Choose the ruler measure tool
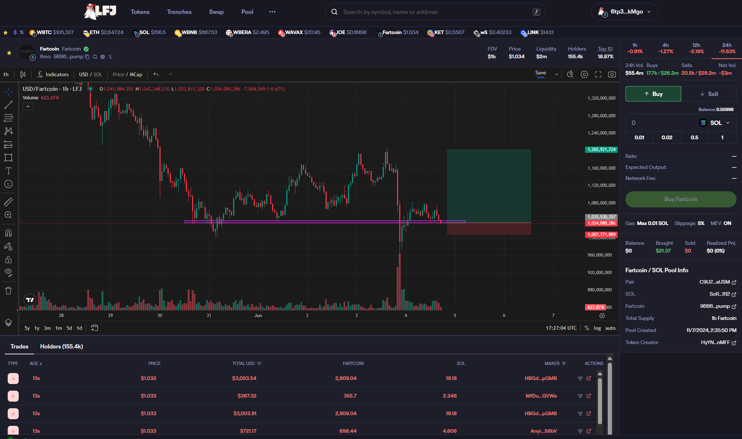The image size is (742, 439). (x=8, y=202)
